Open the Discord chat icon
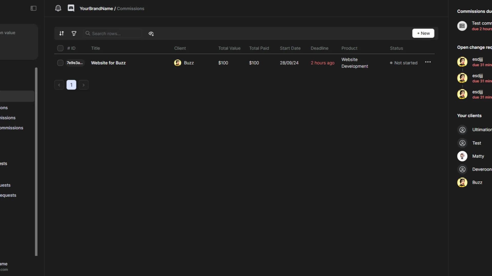 (71, 8)
